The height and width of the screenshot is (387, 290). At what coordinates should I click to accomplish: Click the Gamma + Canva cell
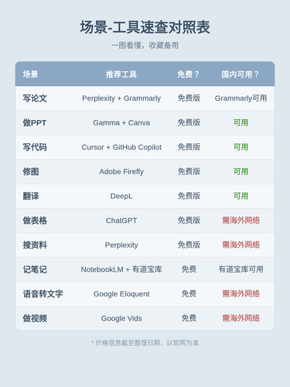tap(121, 122)
